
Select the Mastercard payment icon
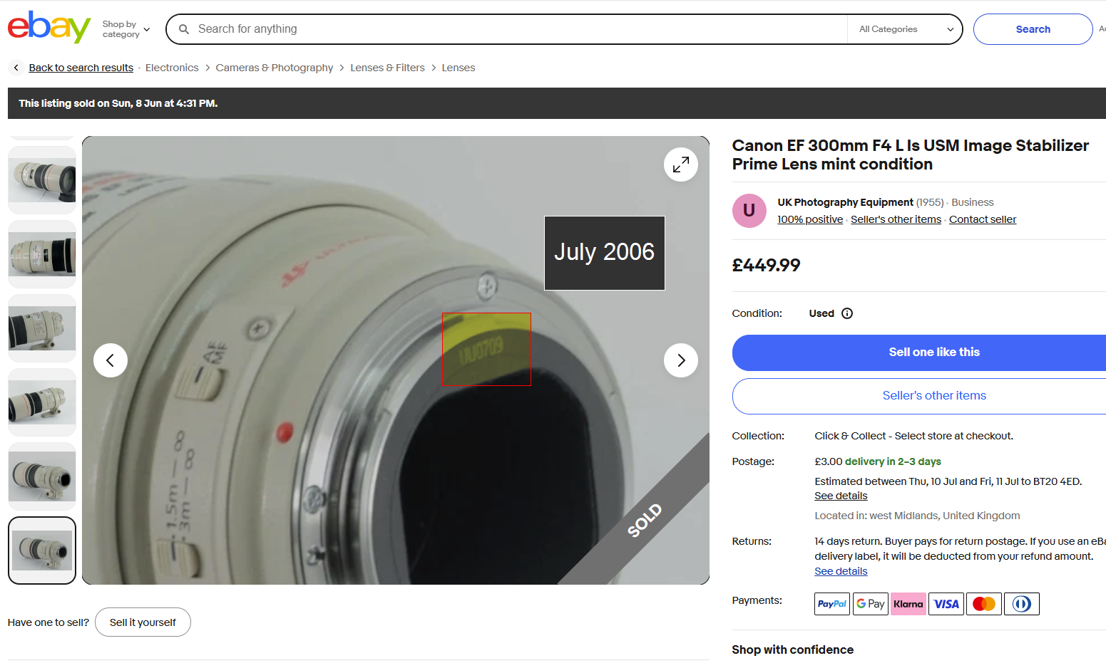[x=984, y=604]
